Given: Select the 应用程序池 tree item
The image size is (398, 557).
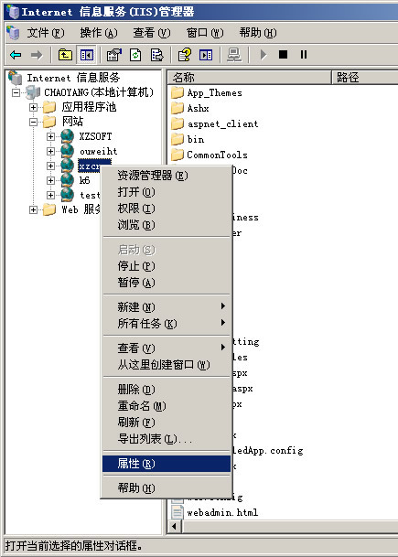Looking at the screenshot, I should click(89, 107).
